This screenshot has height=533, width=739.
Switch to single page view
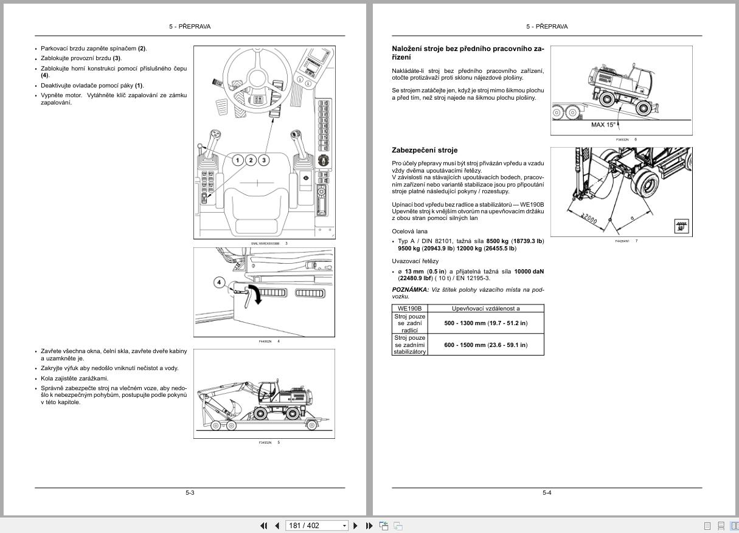pos(707,526)
